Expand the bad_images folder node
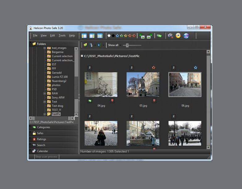This screenshot has height=189, width=242. click(45, 48)
